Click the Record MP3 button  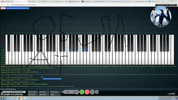(x=44, y=94)
